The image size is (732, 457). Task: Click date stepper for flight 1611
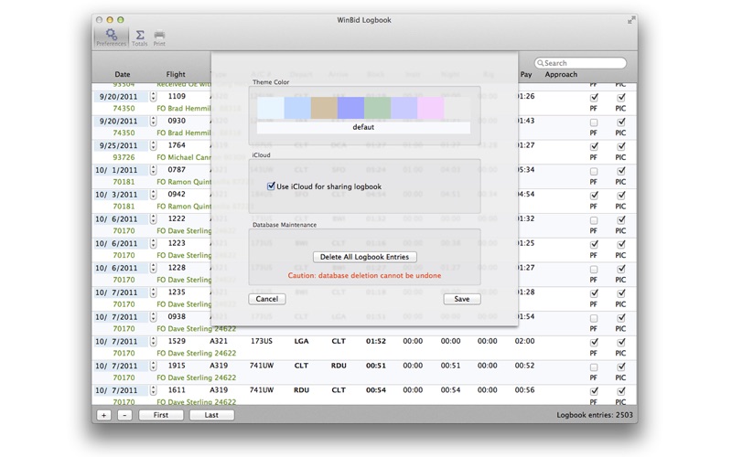pos(153,390)
